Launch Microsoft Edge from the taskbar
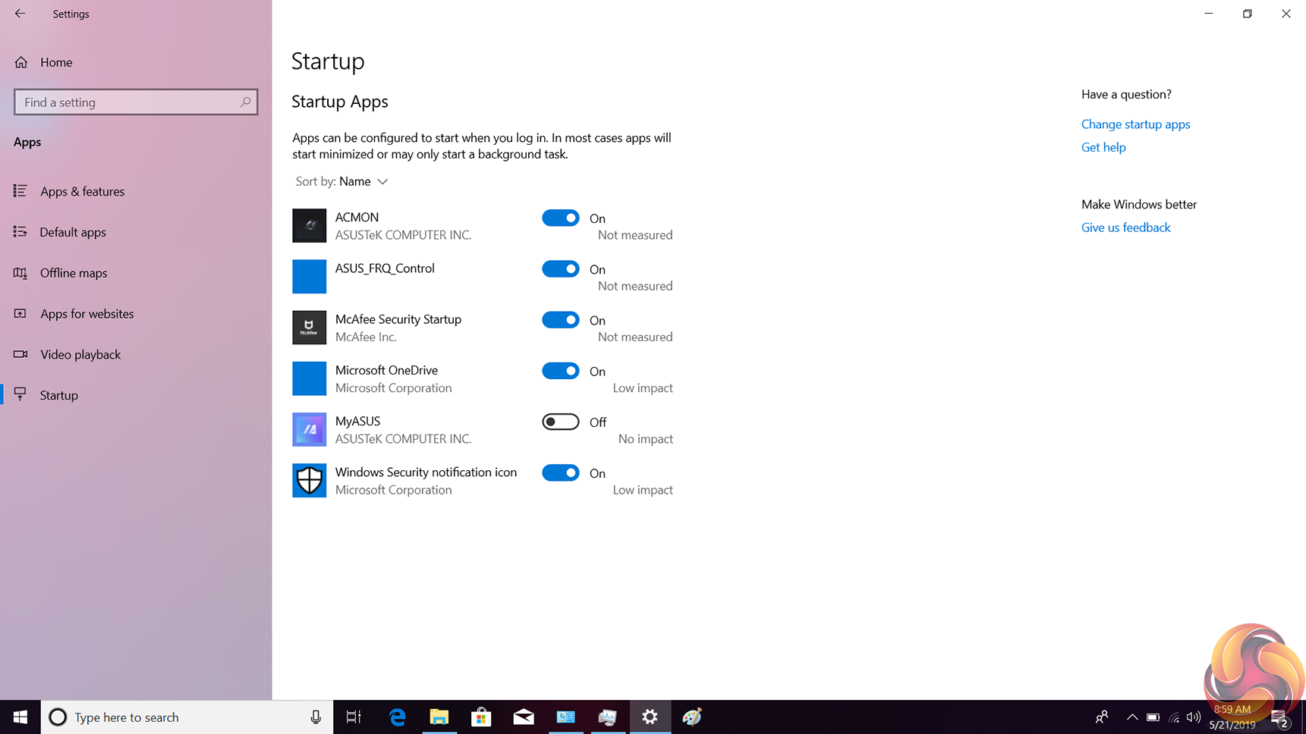This screenshot has height=734, width=1306. [x=397, y=717]
